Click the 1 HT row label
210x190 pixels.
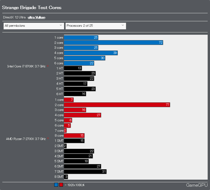(x=60, y=68)
